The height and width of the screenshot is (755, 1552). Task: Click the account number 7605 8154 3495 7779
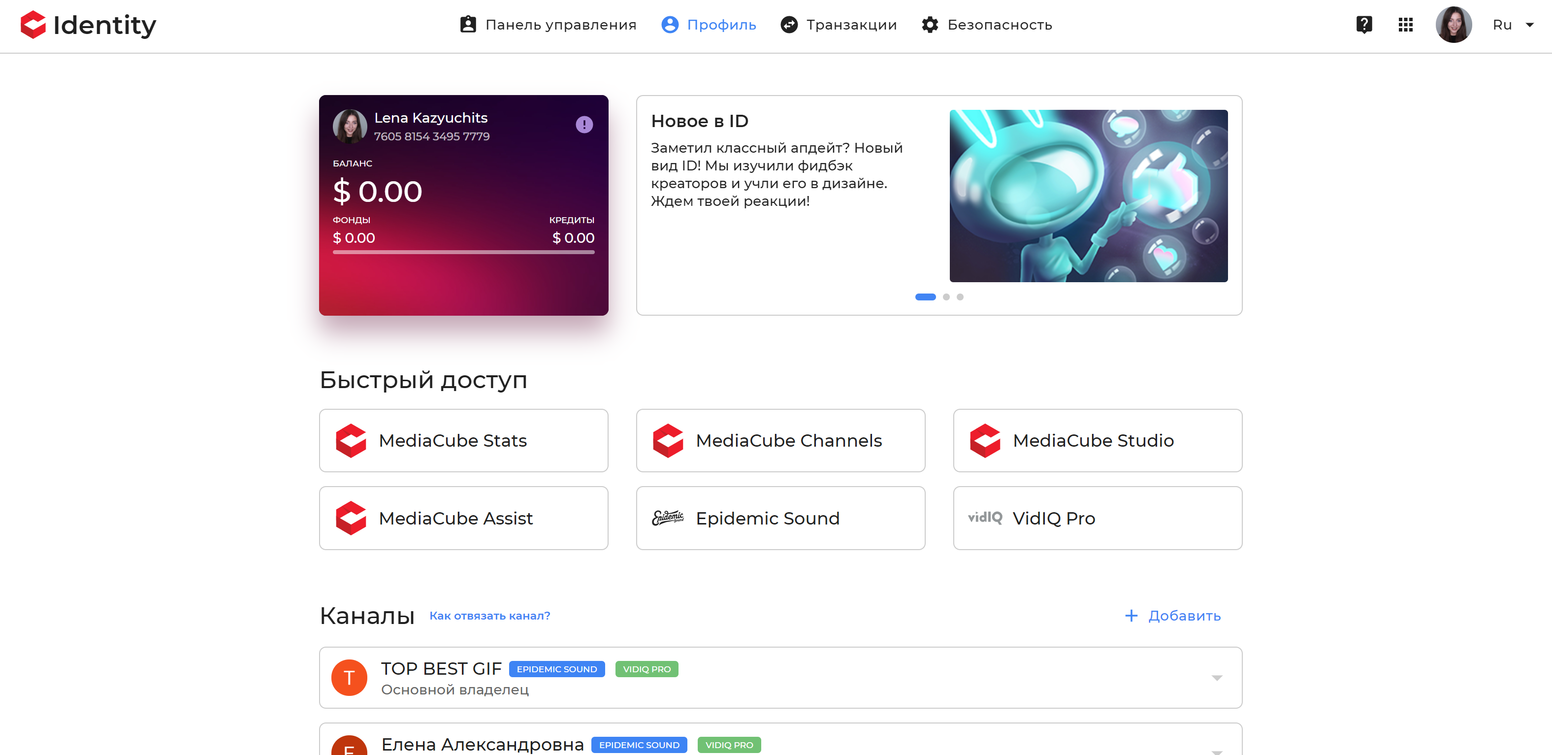click(432, 137)
